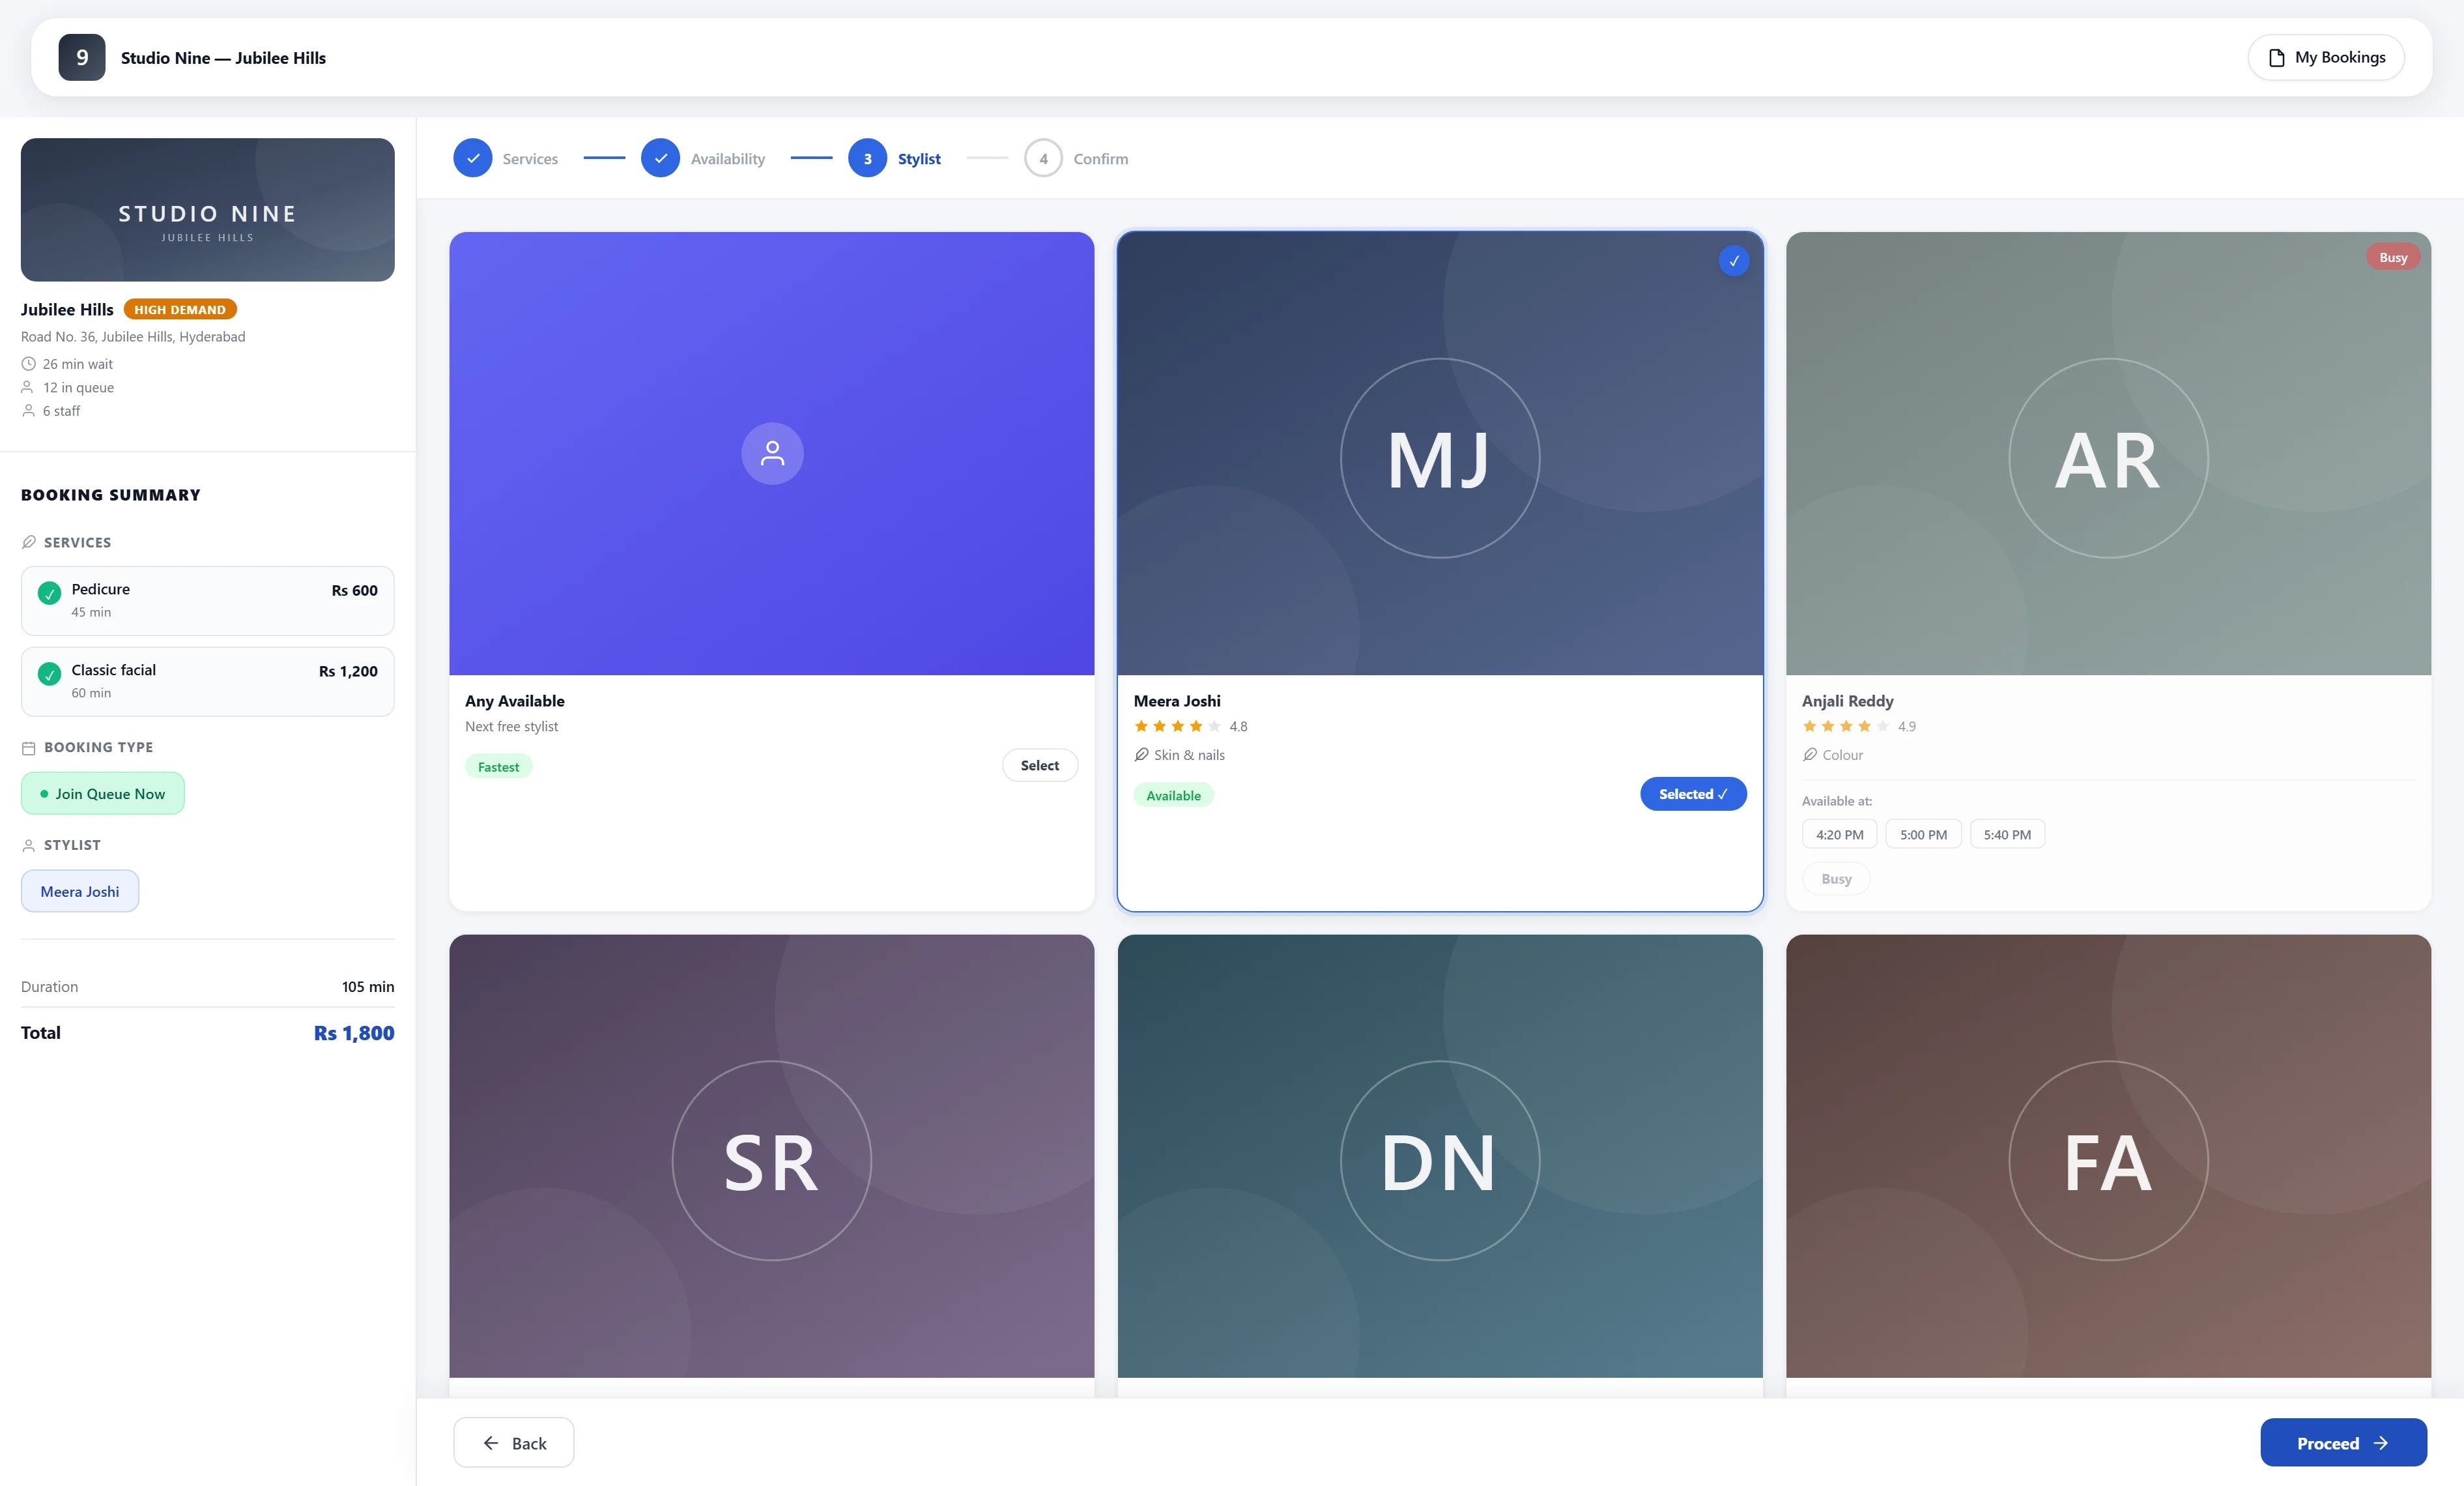Click the DN stylist avatar
2464x1486 pixels.
point(1440,1161)
